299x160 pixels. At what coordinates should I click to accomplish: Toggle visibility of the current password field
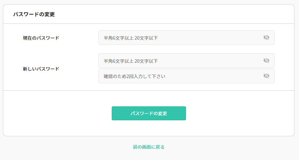pos(266,38)
